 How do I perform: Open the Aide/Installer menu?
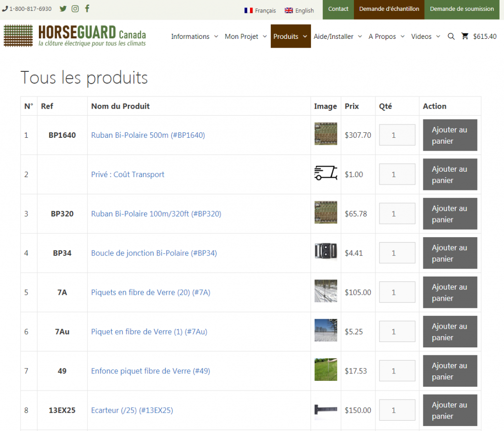pos(333,36)
